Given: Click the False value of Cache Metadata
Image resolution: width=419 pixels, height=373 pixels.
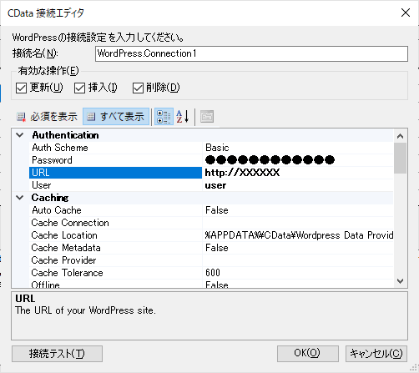Looking at the screenshot, I should pos(298,248).
